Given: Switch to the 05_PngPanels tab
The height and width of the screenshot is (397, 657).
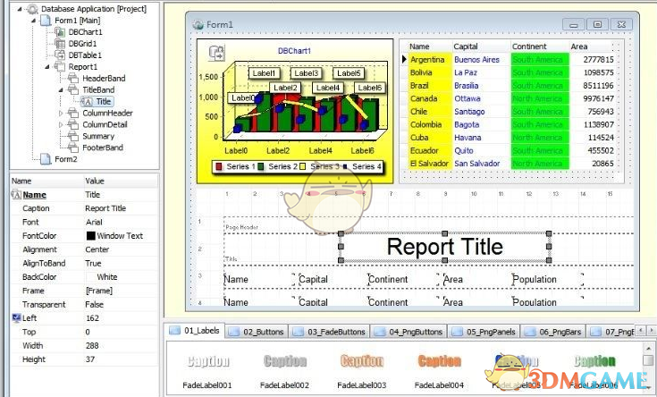Looking at the screenshot, I should (484, 332).
